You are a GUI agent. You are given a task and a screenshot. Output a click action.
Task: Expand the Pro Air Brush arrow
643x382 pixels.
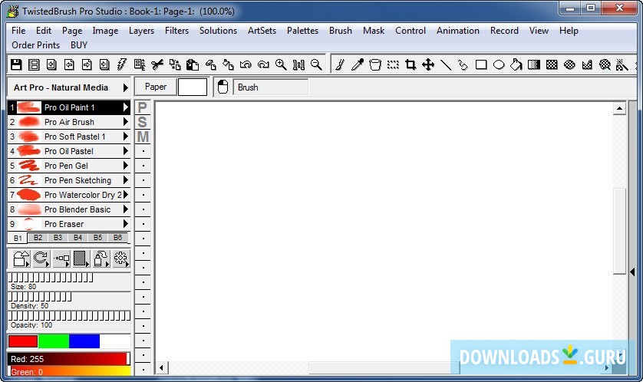coord(126,122)
